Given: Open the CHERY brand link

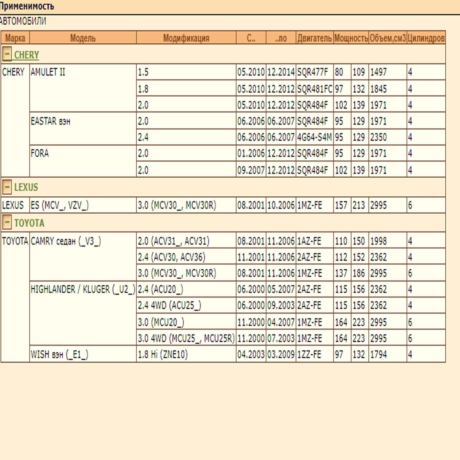Looking at the screenshot, I should [26, 55].
